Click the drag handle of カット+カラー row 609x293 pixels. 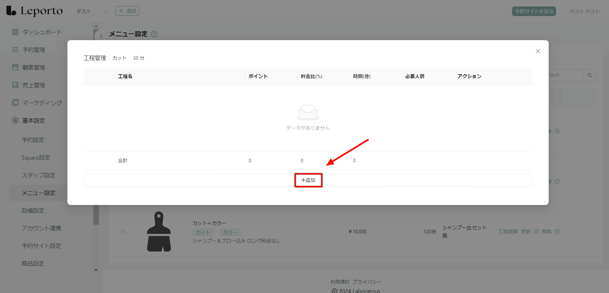(x=123, y=232)
